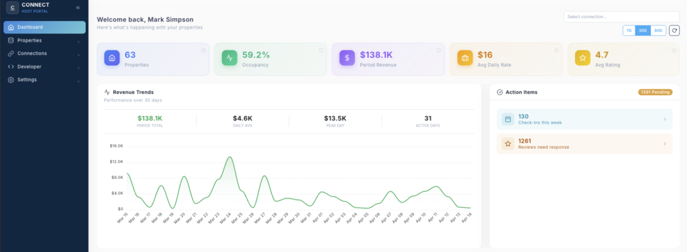Click the Occupancy pulse icon
687x252 pixels.
point(229,58)
